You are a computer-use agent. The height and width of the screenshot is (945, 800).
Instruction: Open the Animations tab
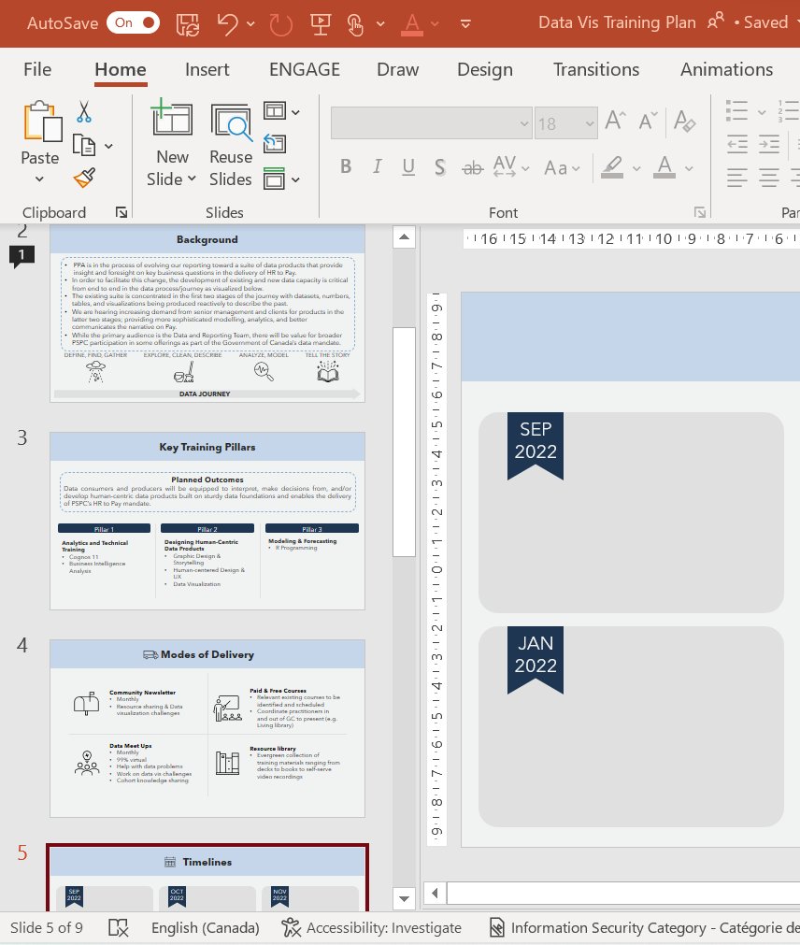(726, 69)
